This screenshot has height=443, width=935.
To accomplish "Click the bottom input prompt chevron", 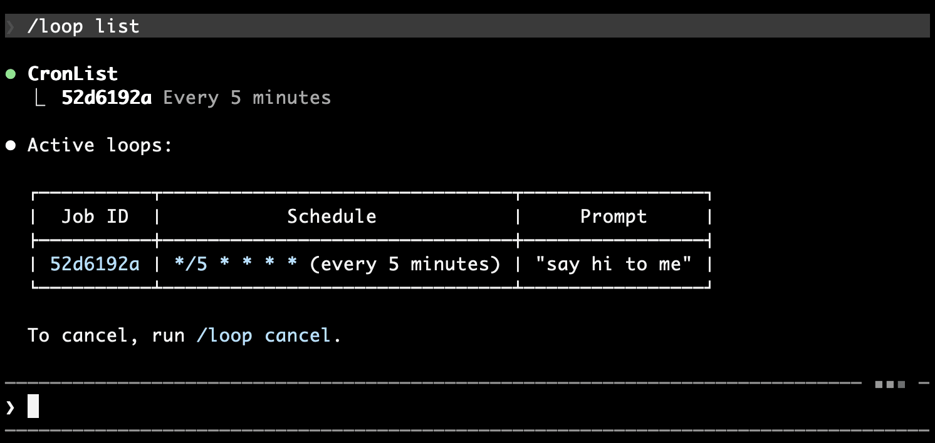I will pos(10,408).
